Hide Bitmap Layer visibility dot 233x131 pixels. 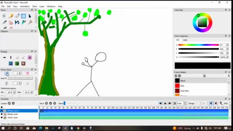[x=1, y=114]
